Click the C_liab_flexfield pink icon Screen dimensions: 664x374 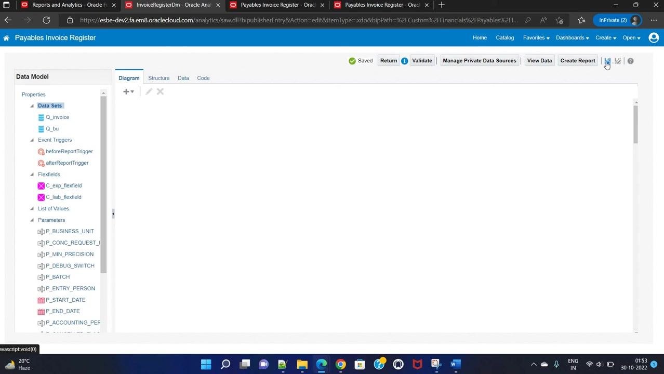point(41,197)
